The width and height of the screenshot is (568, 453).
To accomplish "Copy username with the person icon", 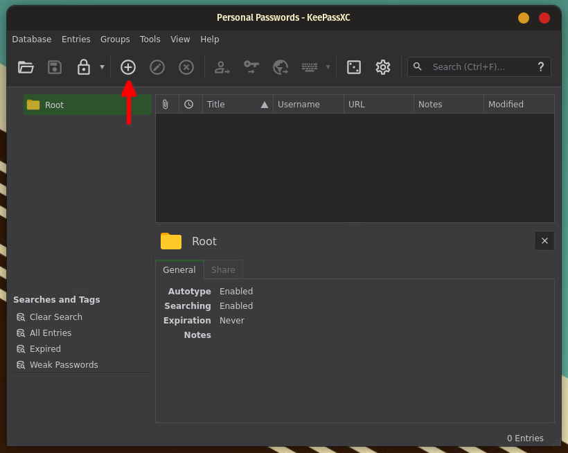I will click(x=222, y=67).
